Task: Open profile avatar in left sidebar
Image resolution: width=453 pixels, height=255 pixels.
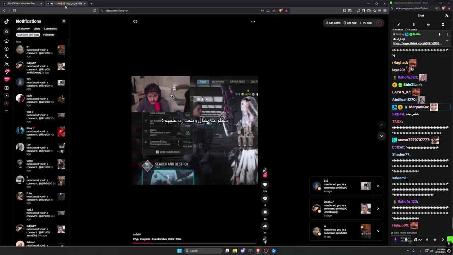Action: click(x=6, y=103)
